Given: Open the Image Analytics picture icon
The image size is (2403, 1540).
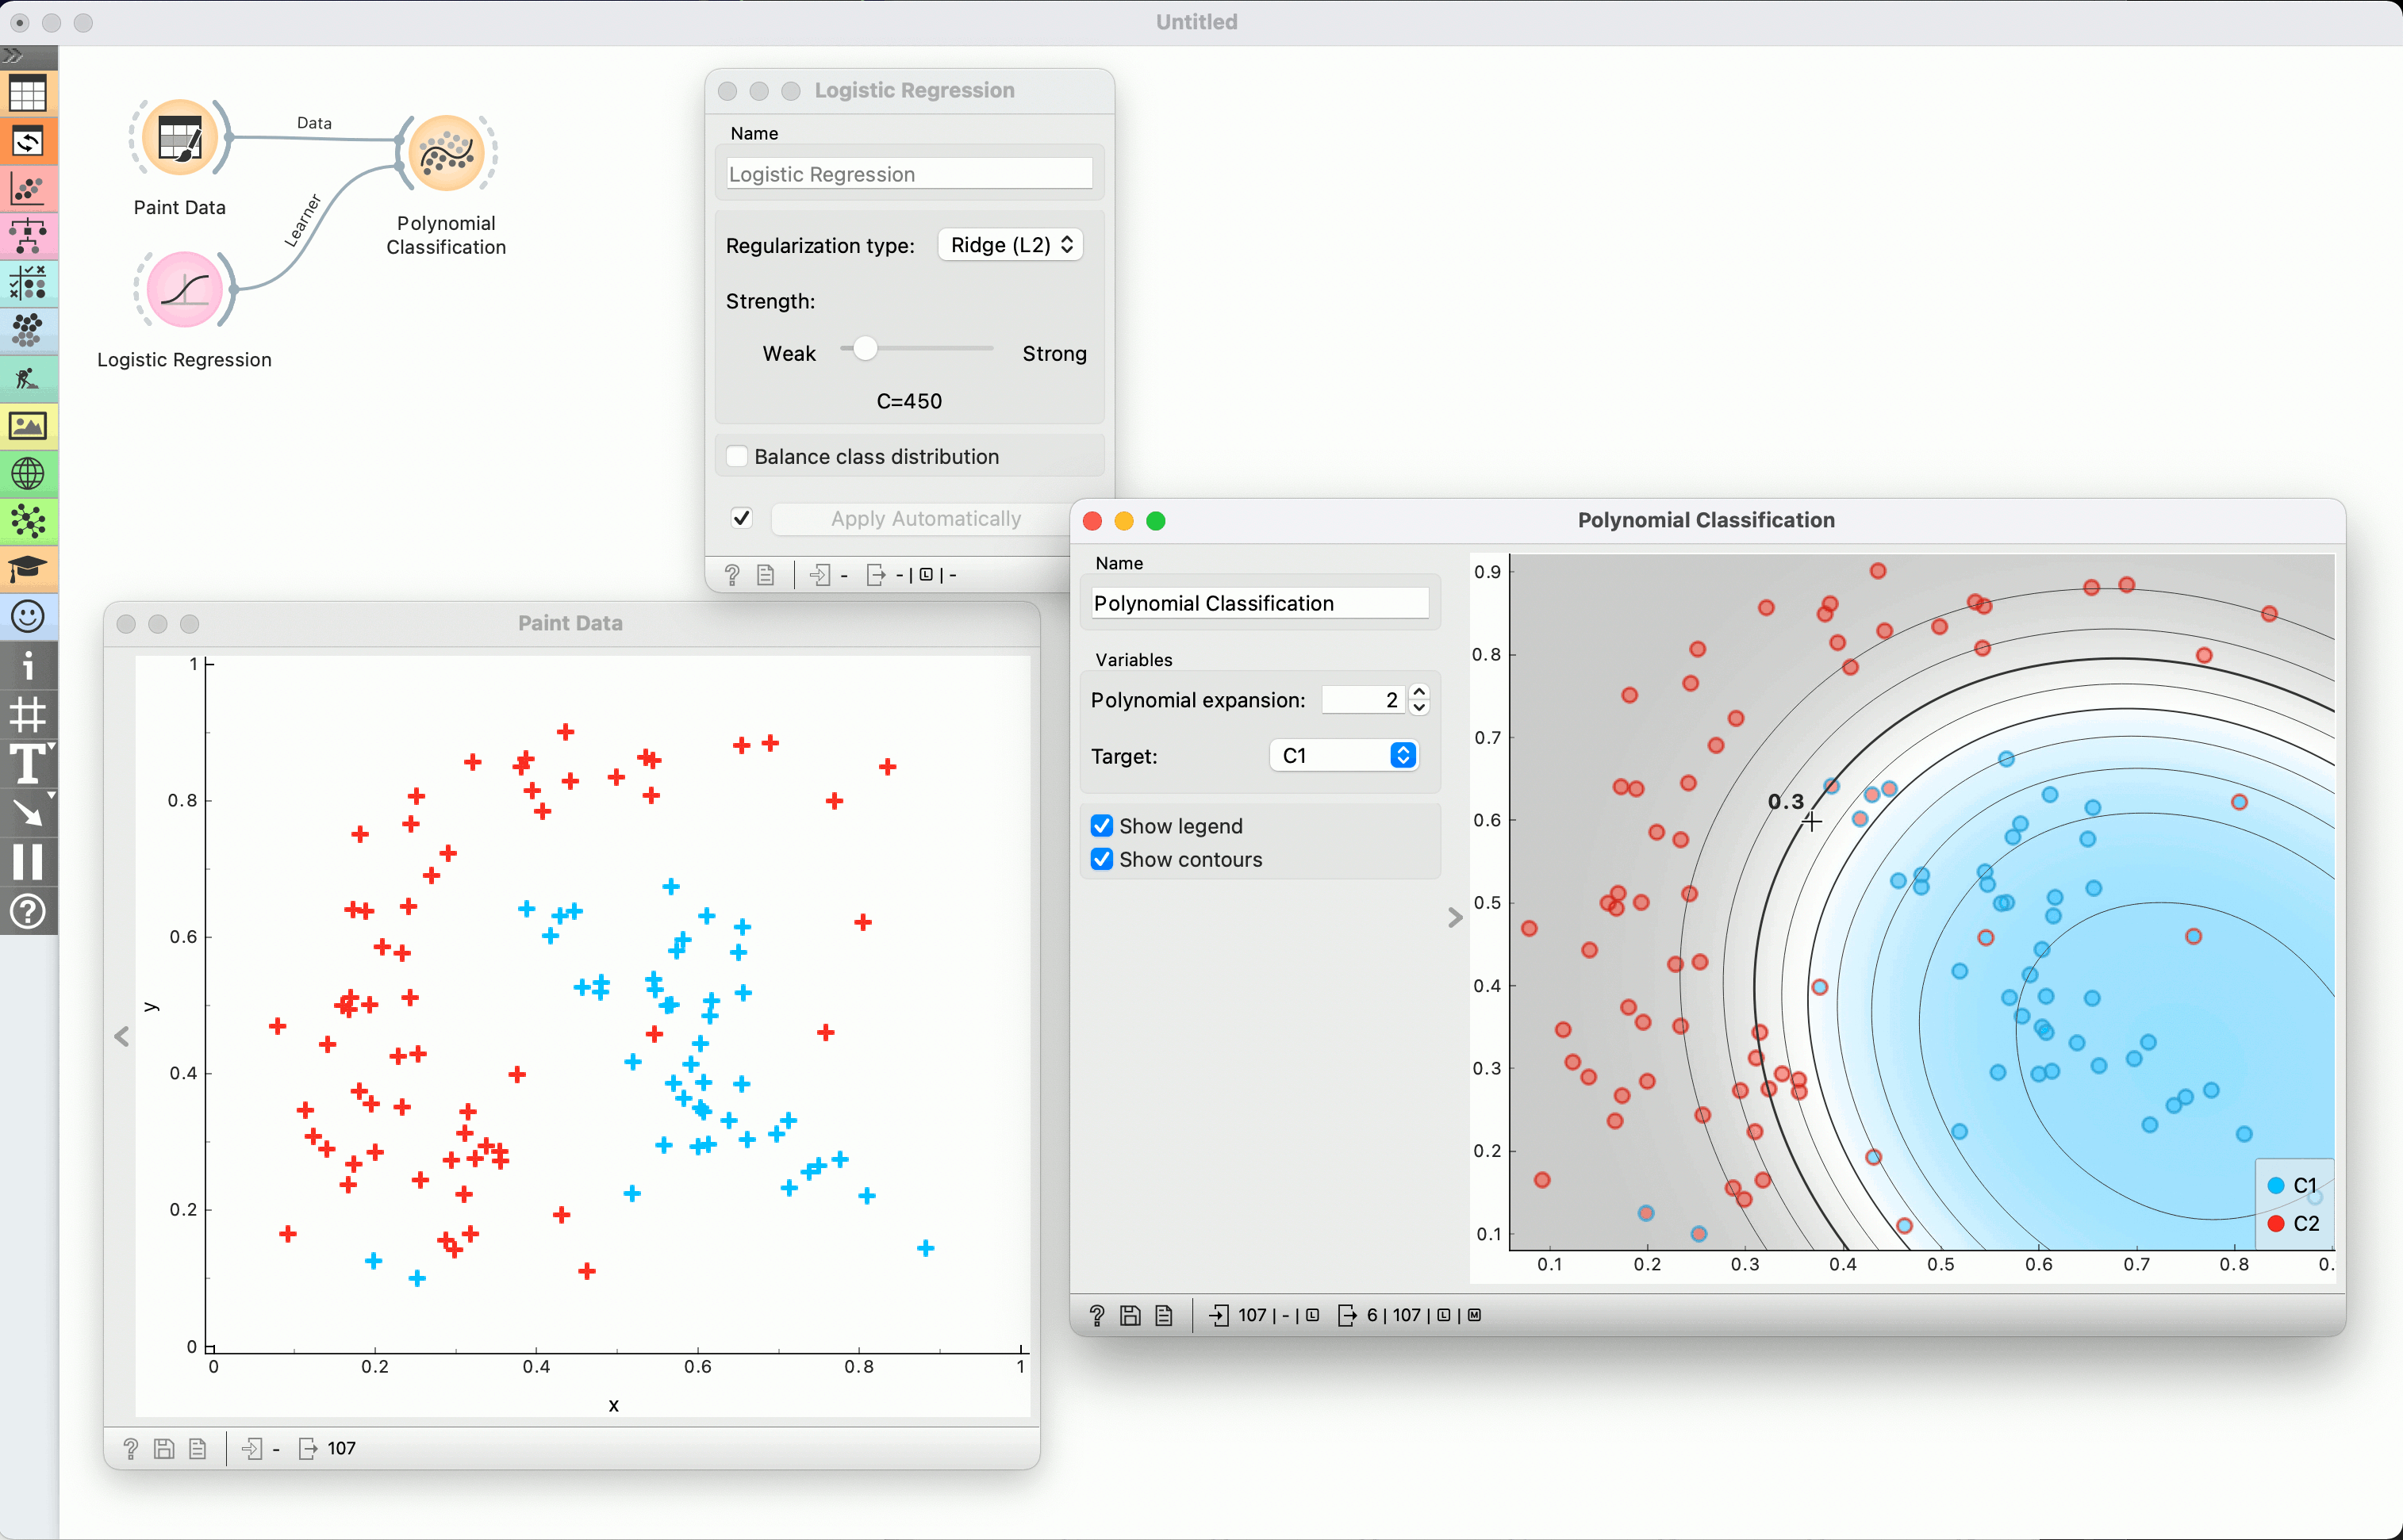Looking at the screenshot, I should coord(28,426).
